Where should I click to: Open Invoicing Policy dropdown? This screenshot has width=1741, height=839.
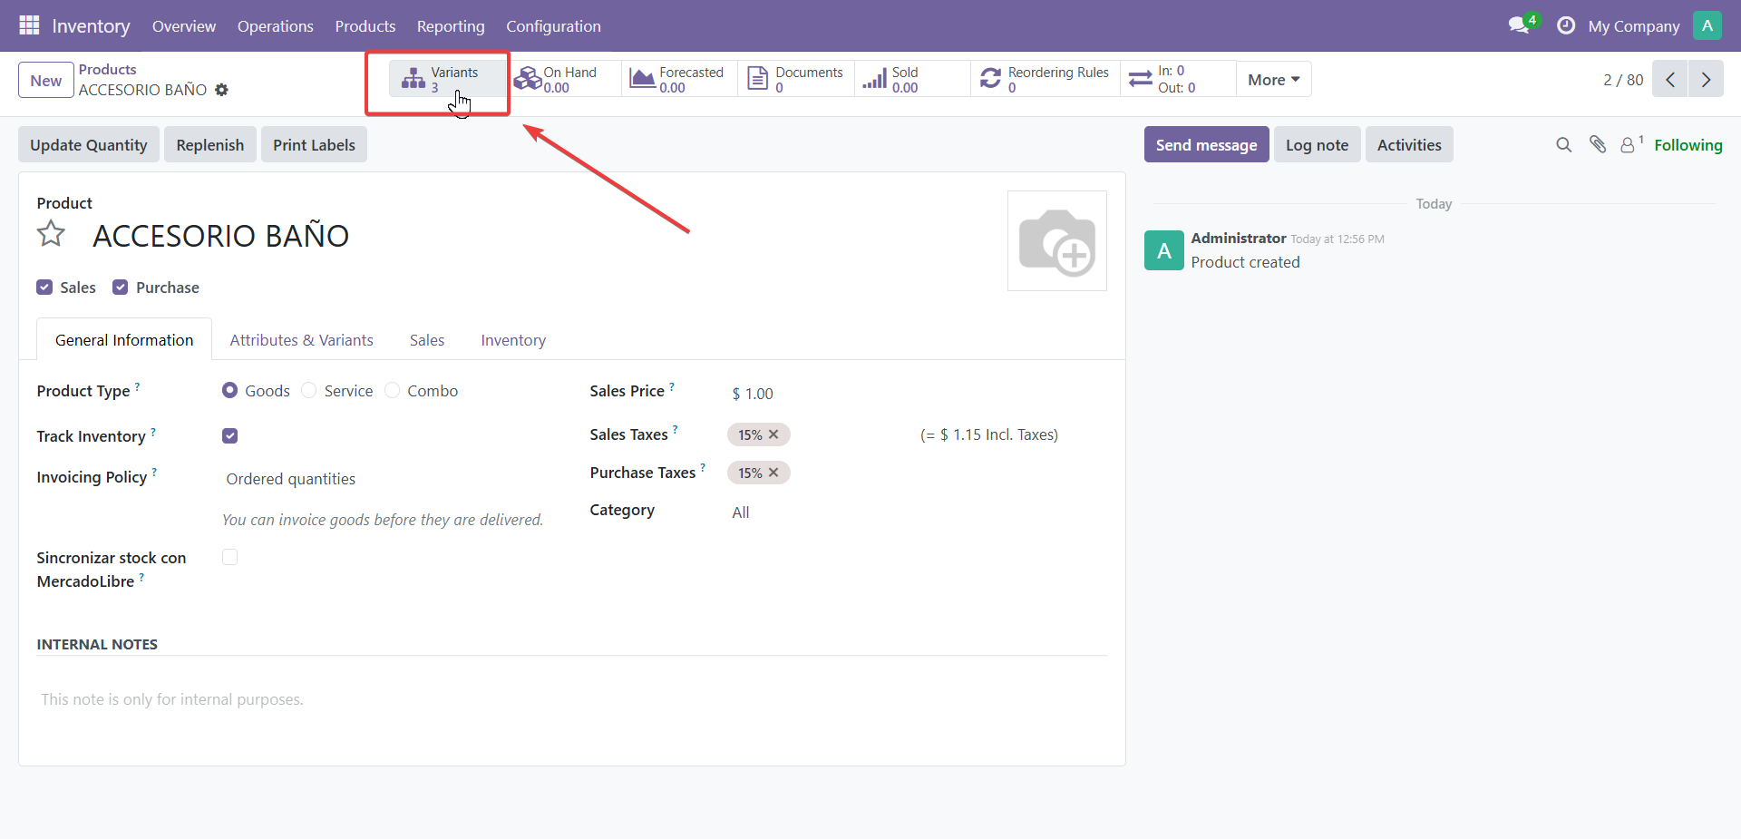[385, 479]
